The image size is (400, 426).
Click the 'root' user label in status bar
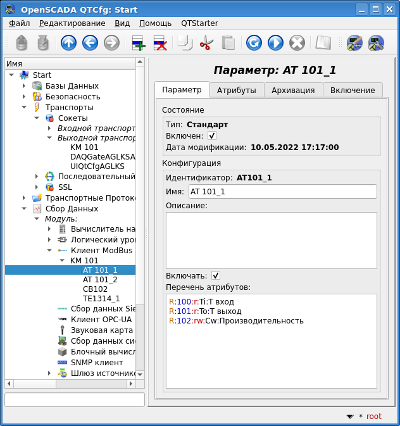coord(374,417)
